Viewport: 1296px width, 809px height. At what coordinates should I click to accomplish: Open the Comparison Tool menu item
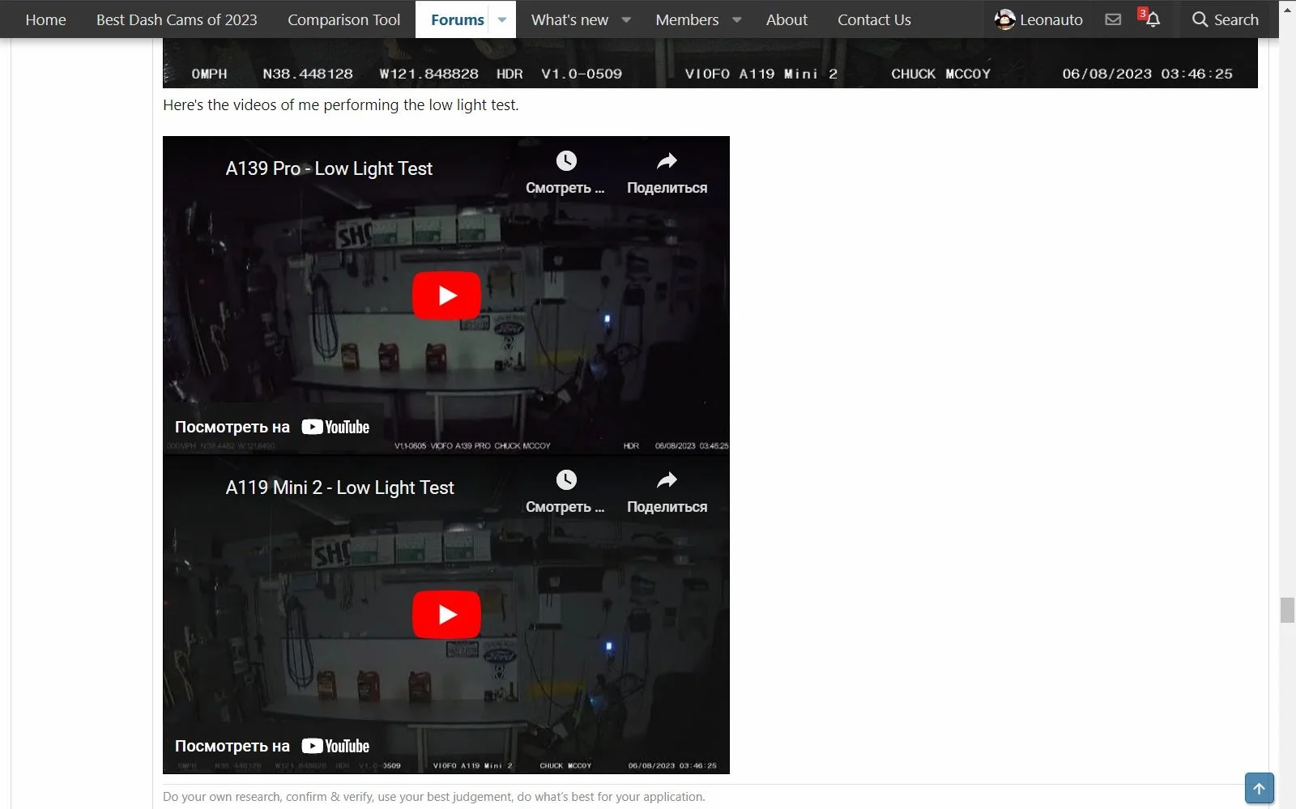tap(344, 19)
